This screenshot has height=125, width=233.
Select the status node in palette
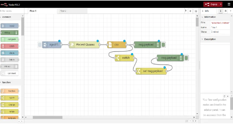(x=10, y=53)
